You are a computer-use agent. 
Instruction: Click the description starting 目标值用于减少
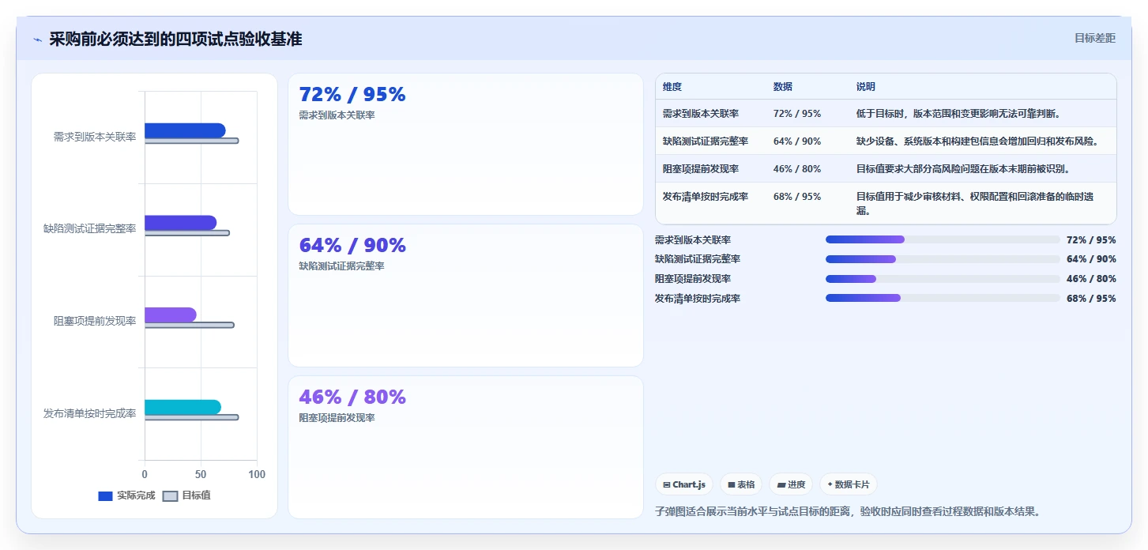pyautogui.click(x=975, y=204)
